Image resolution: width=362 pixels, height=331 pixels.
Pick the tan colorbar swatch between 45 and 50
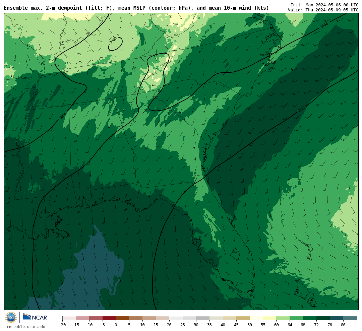[x=243, y=318]
